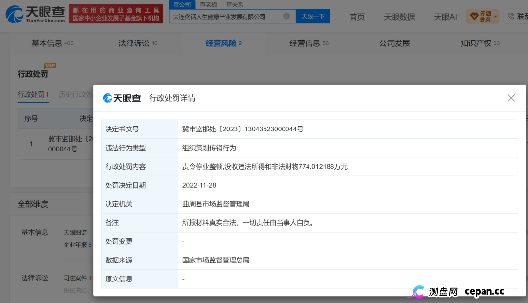Viewport: 528px width, 303px height.
Task: Select the 行政处罚 1 sub-tab
Action: coord(33,95)
